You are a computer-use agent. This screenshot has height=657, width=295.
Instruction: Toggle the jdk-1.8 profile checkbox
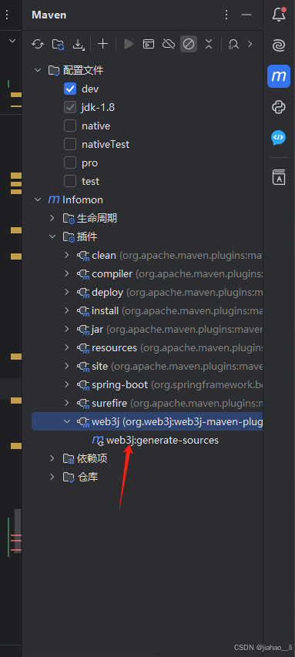point(70,107)
